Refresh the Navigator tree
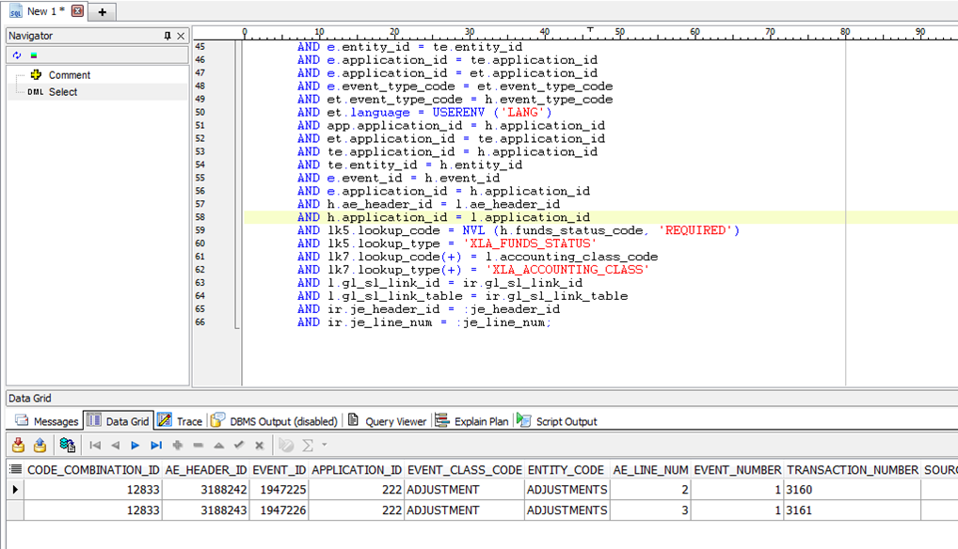This screenshot has width=958, height=549. point(17,55)
